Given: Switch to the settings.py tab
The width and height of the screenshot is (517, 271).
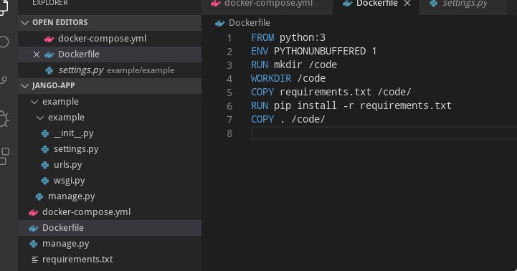Looking at the screenshot, I should coord(463,4).
